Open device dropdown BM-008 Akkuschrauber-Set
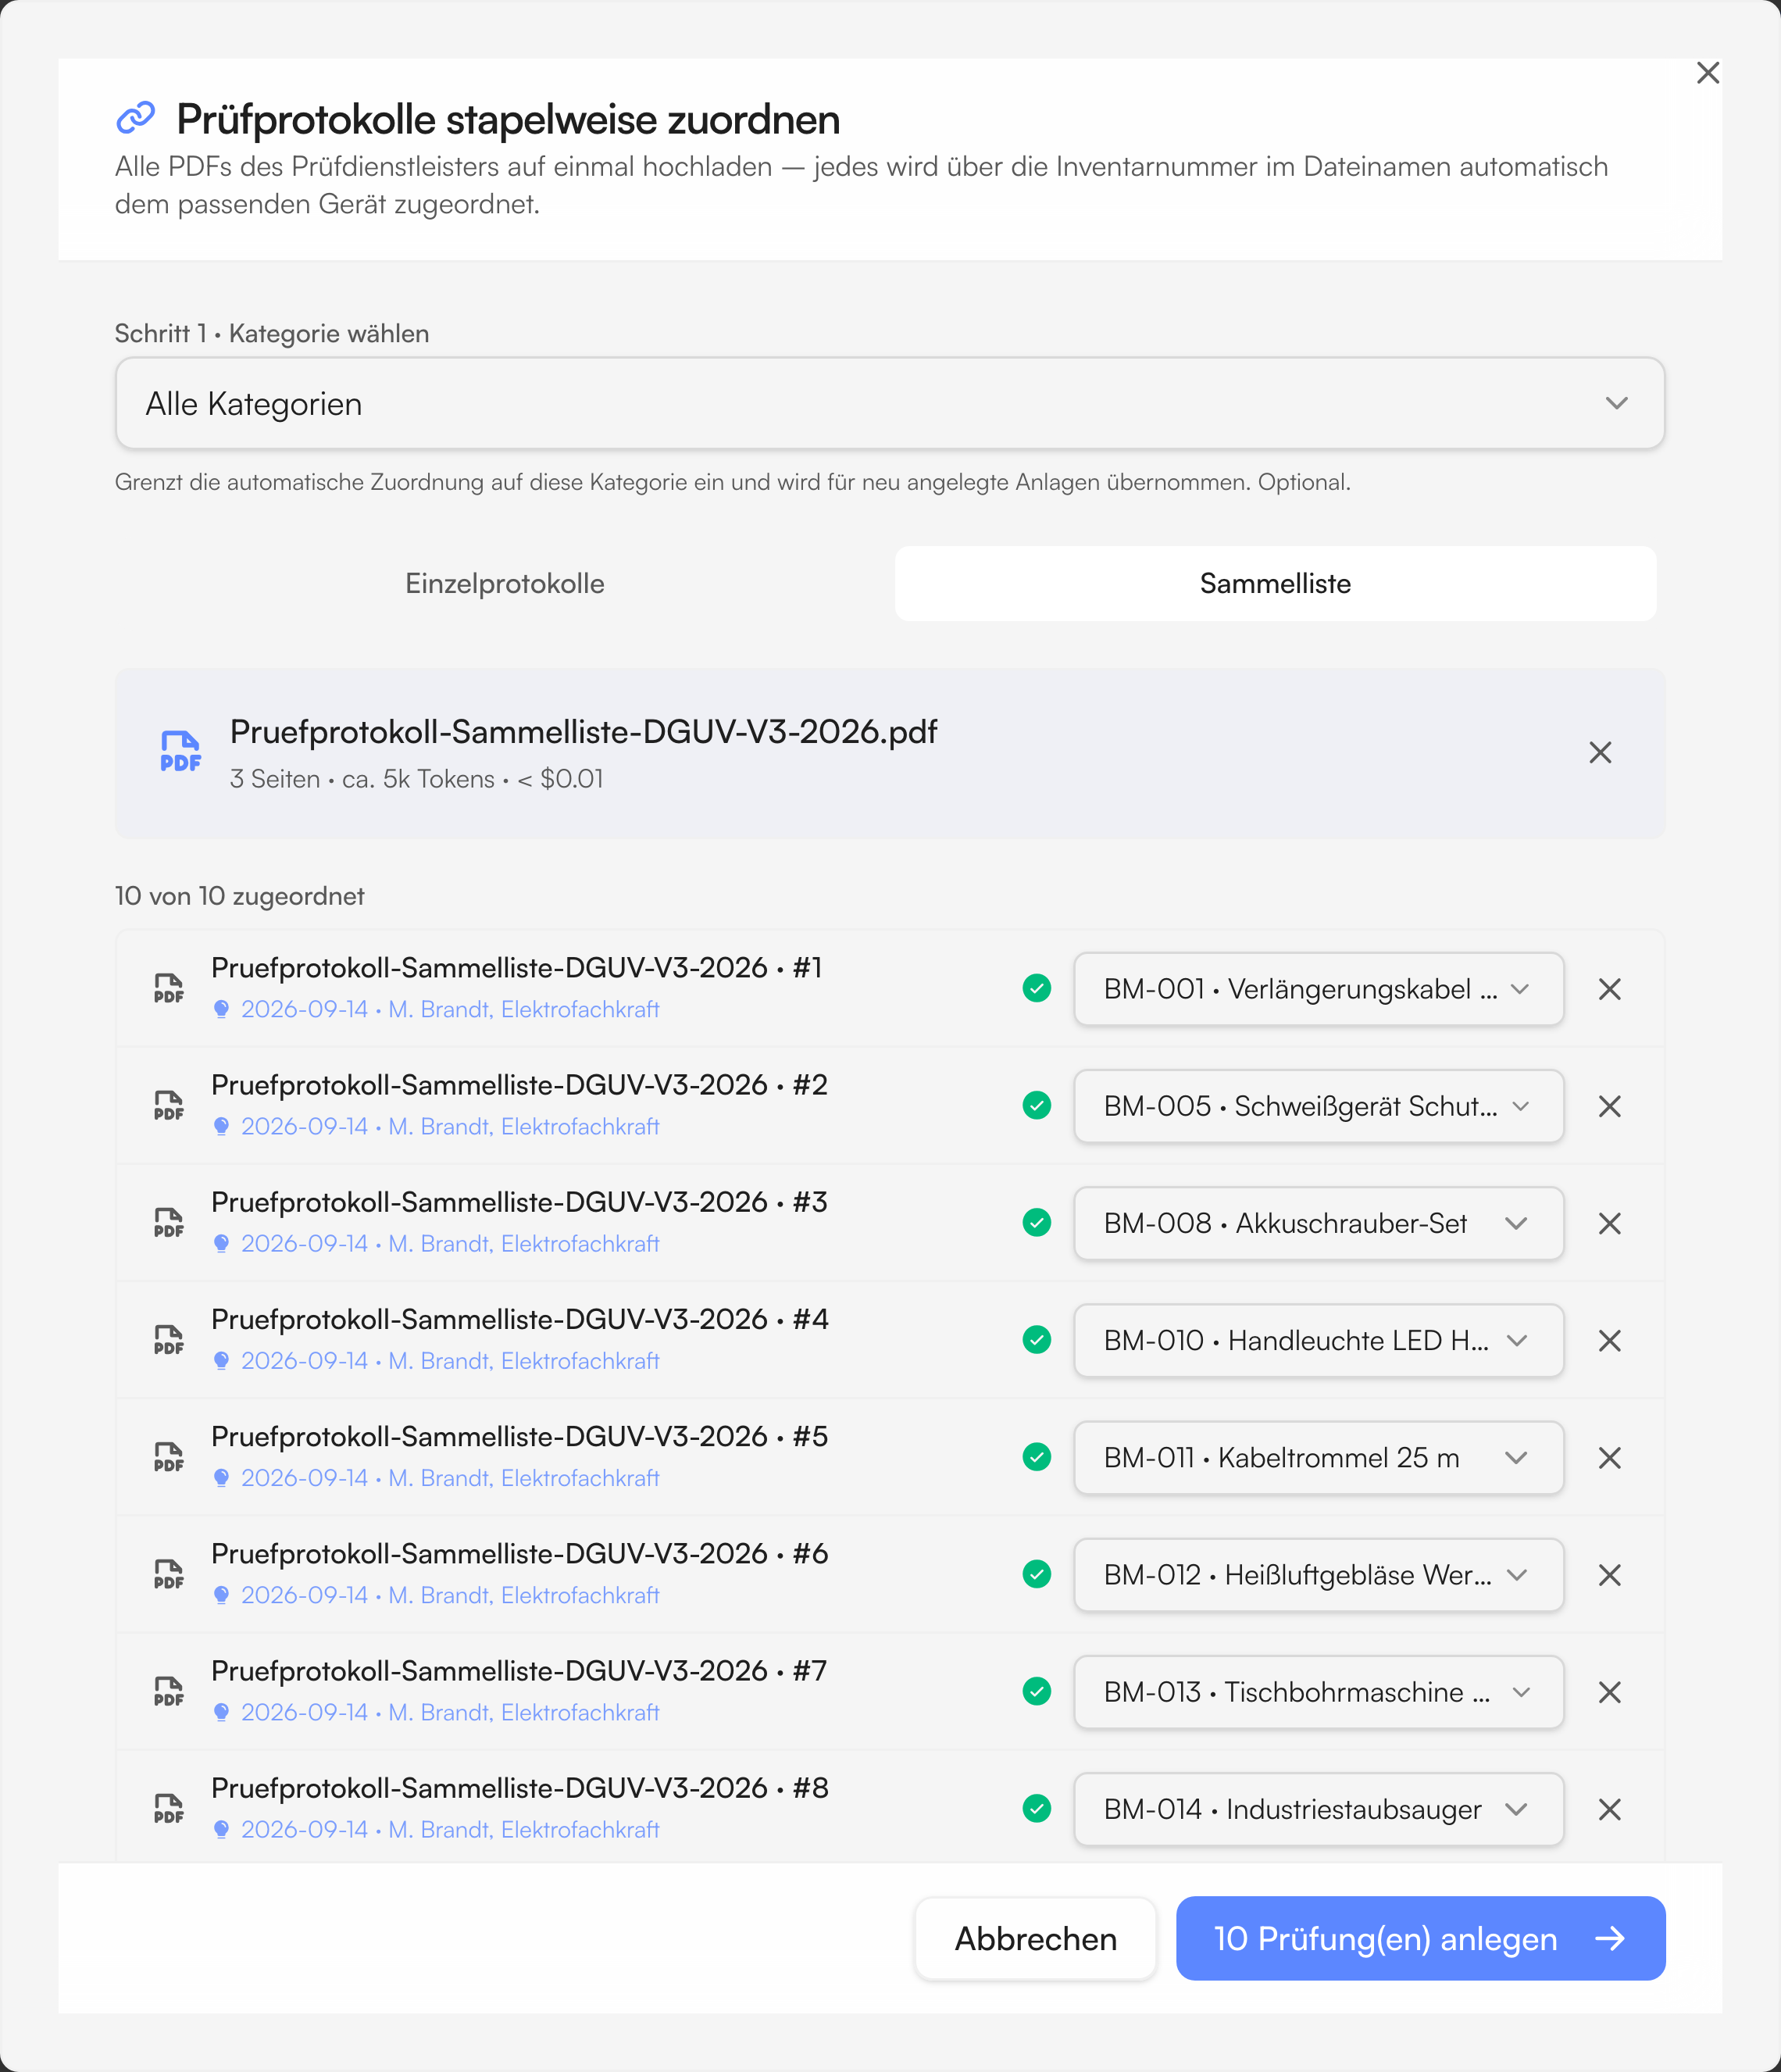Viewport: 1781px width, 2072px height. tap(1318, 1223)
